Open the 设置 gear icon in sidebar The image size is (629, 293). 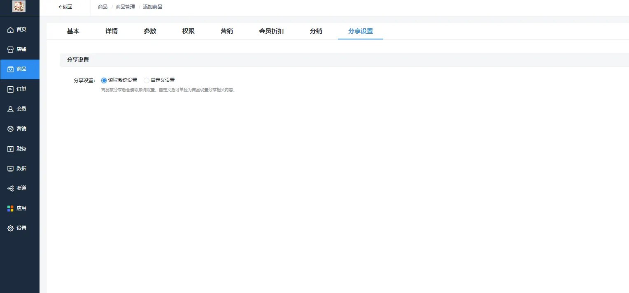[x=11, y=228]
